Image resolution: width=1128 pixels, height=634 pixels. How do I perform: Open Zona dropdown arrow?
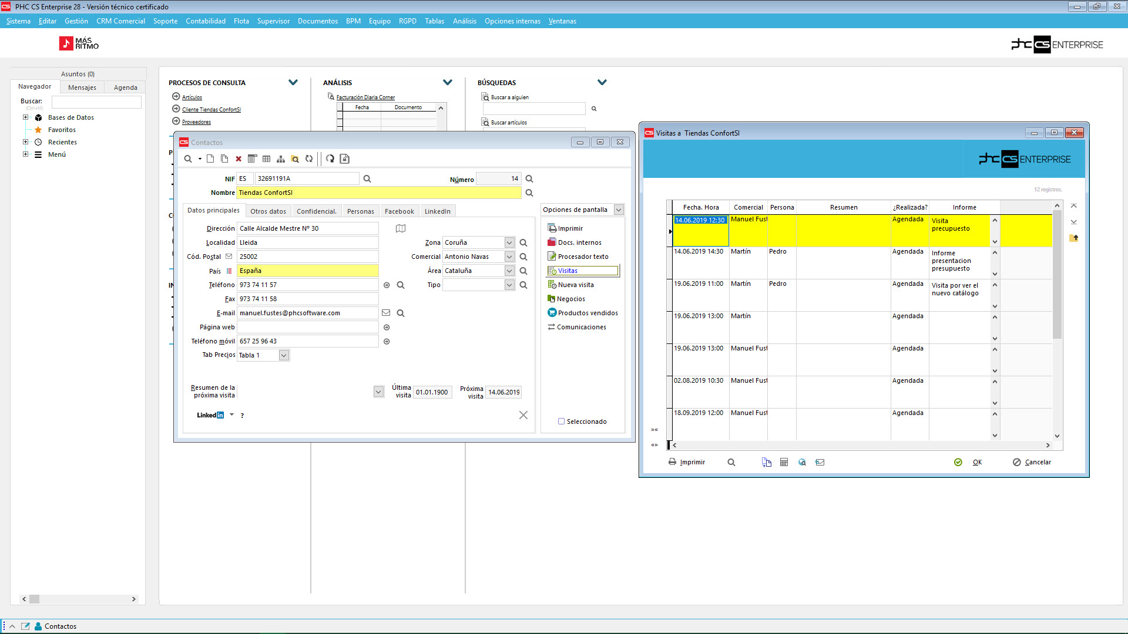pyautogui.click(x=509, y=243)
